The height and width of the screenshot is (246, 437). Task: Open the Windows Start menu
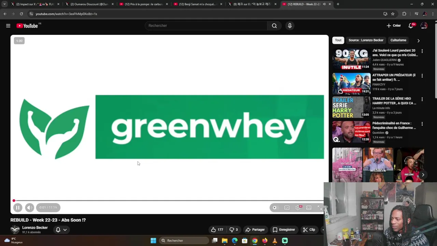click(x=153, y=241)
